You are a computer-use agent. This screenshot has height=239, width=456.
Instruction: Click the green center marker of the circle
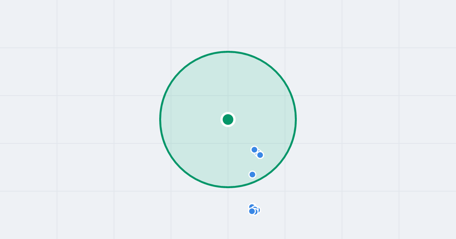pos(228,119)
